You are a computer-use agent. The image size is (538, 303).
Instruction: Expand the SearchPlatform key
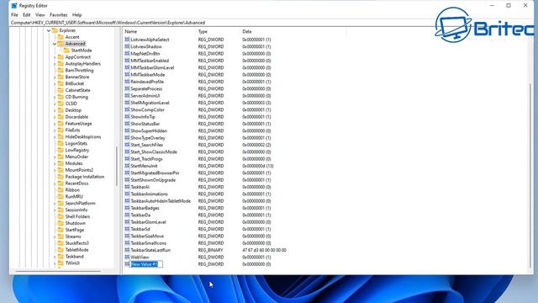pos(55,204)
